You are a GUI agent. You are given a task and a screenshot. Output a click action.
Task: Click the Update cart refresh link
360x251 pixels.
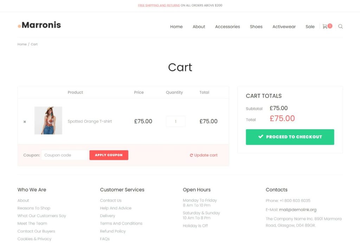[204, 155]
